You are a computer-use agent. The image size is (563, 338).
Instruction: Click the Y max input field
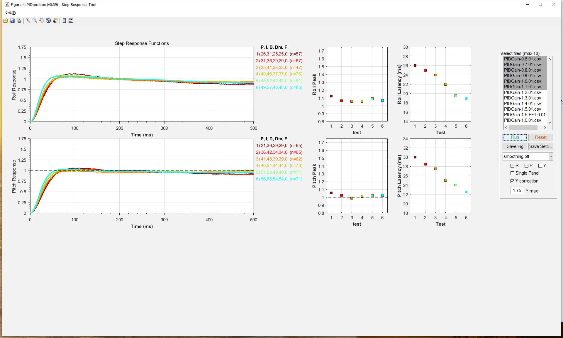coord(517,190)
